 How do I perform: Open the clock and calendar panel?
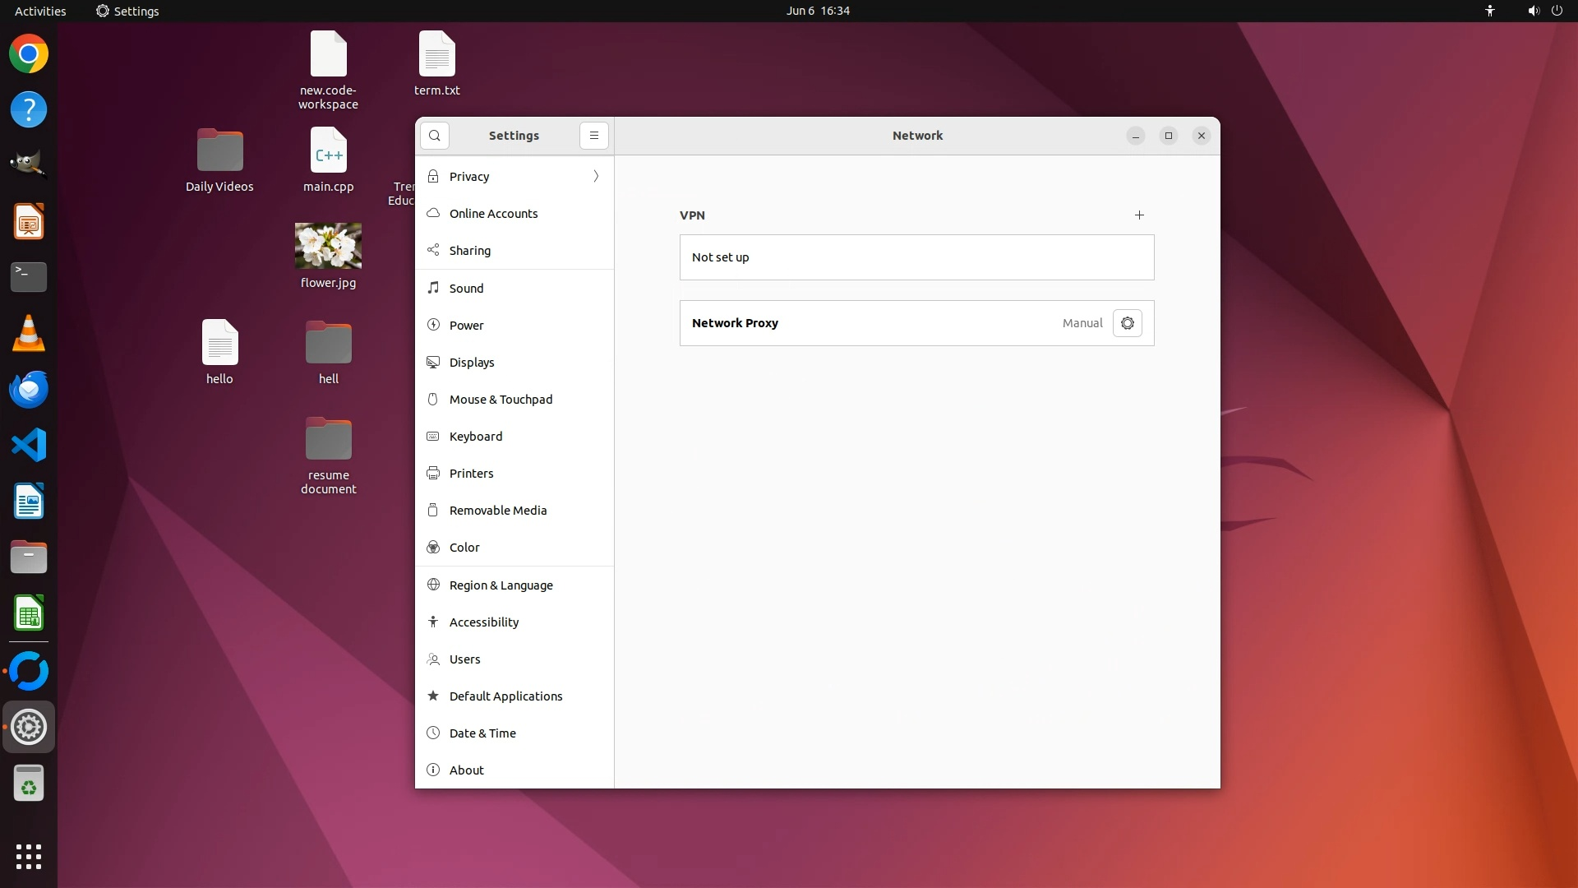click(817, 11)
